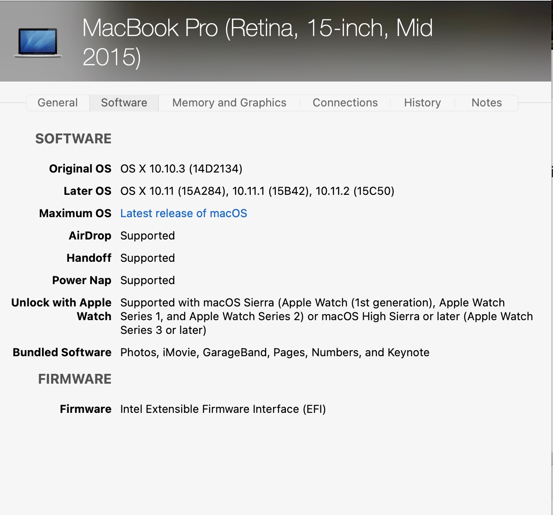
Task: Select the Software tab
Action: [x=124, y=103]
